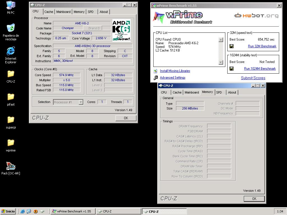
Task: Click the CPU-Z quick launch icon
Action: click(x=42, y=211)
